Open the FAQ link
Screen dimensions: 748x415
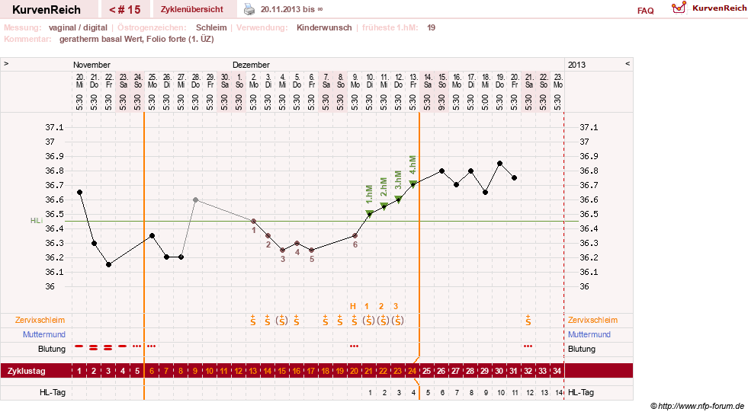pyautogui.click(x=645, y=11)
